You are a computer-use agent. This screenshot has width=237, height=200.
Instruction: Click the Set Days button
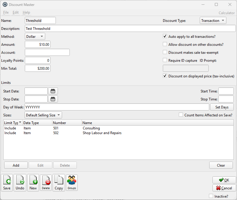coord(222,107)
